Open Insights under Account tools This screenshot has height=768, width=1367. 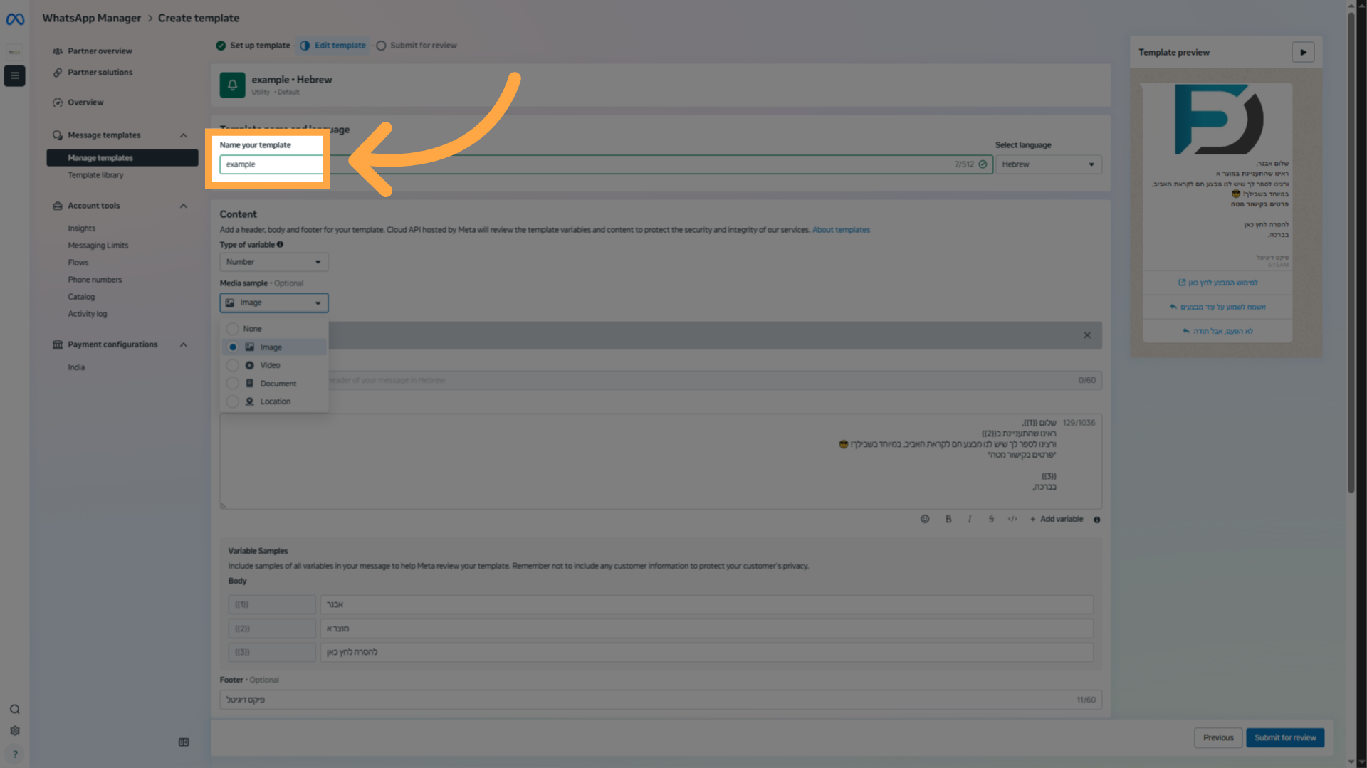point(81,228)
